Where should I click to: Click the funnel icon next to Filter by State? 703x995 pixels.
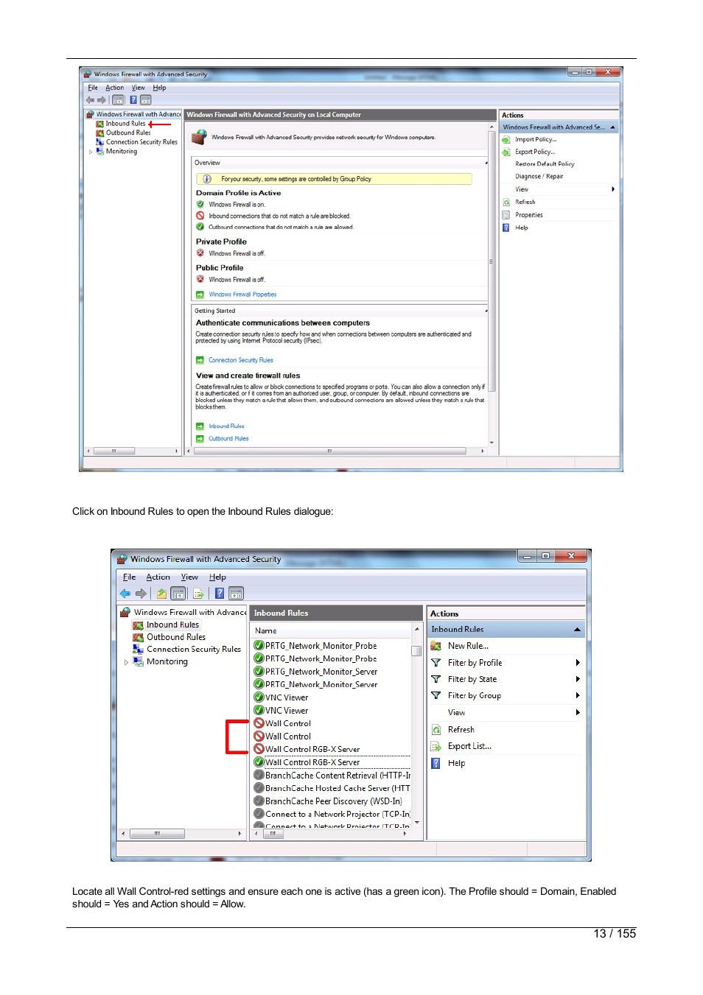coord(436,679)
